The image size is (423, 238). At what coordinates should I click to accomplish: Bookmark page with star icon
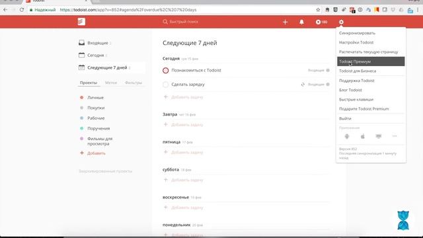[x=318, y=10]
